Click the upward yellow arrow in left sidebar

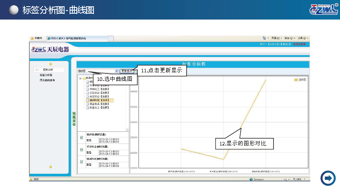pyautogui.click(x=50, y=64)
